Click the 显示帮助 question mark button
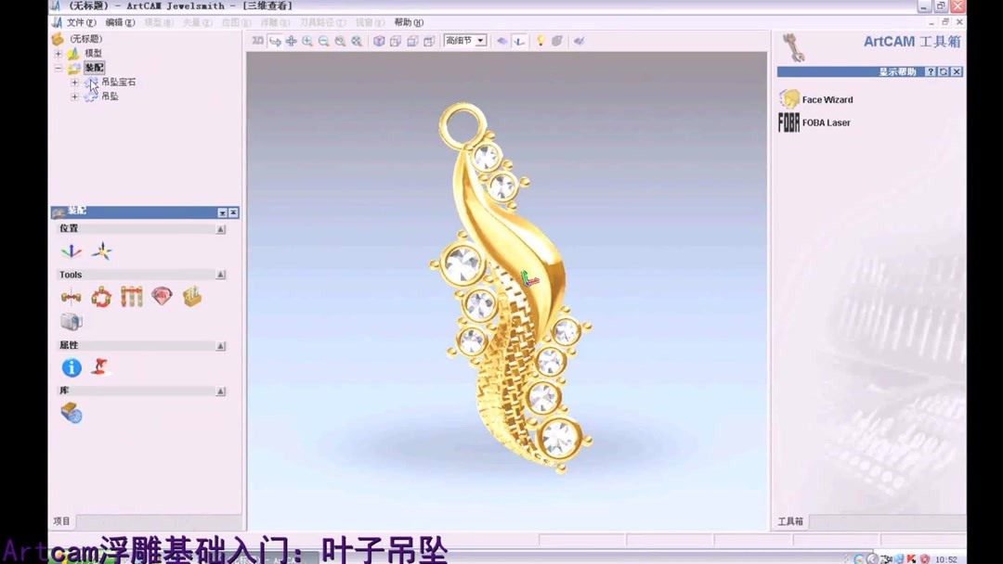The image size is (1003, 564). [x=932, y=71]
